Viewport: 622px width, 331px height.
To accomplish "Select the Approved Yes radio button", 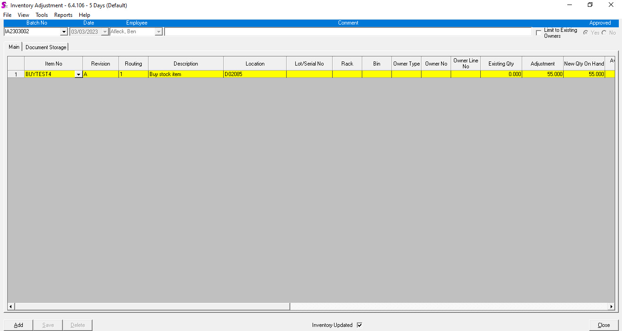I will pos(586,33).
